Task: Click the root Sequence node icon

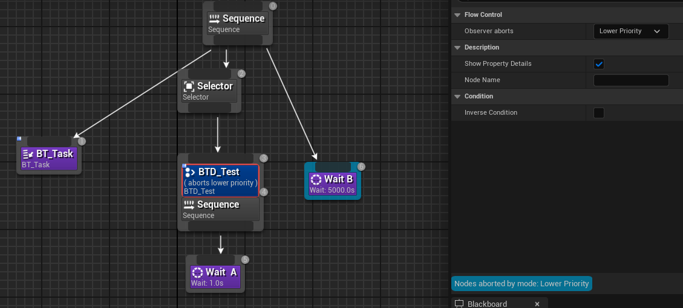Action: pos(214,19)
